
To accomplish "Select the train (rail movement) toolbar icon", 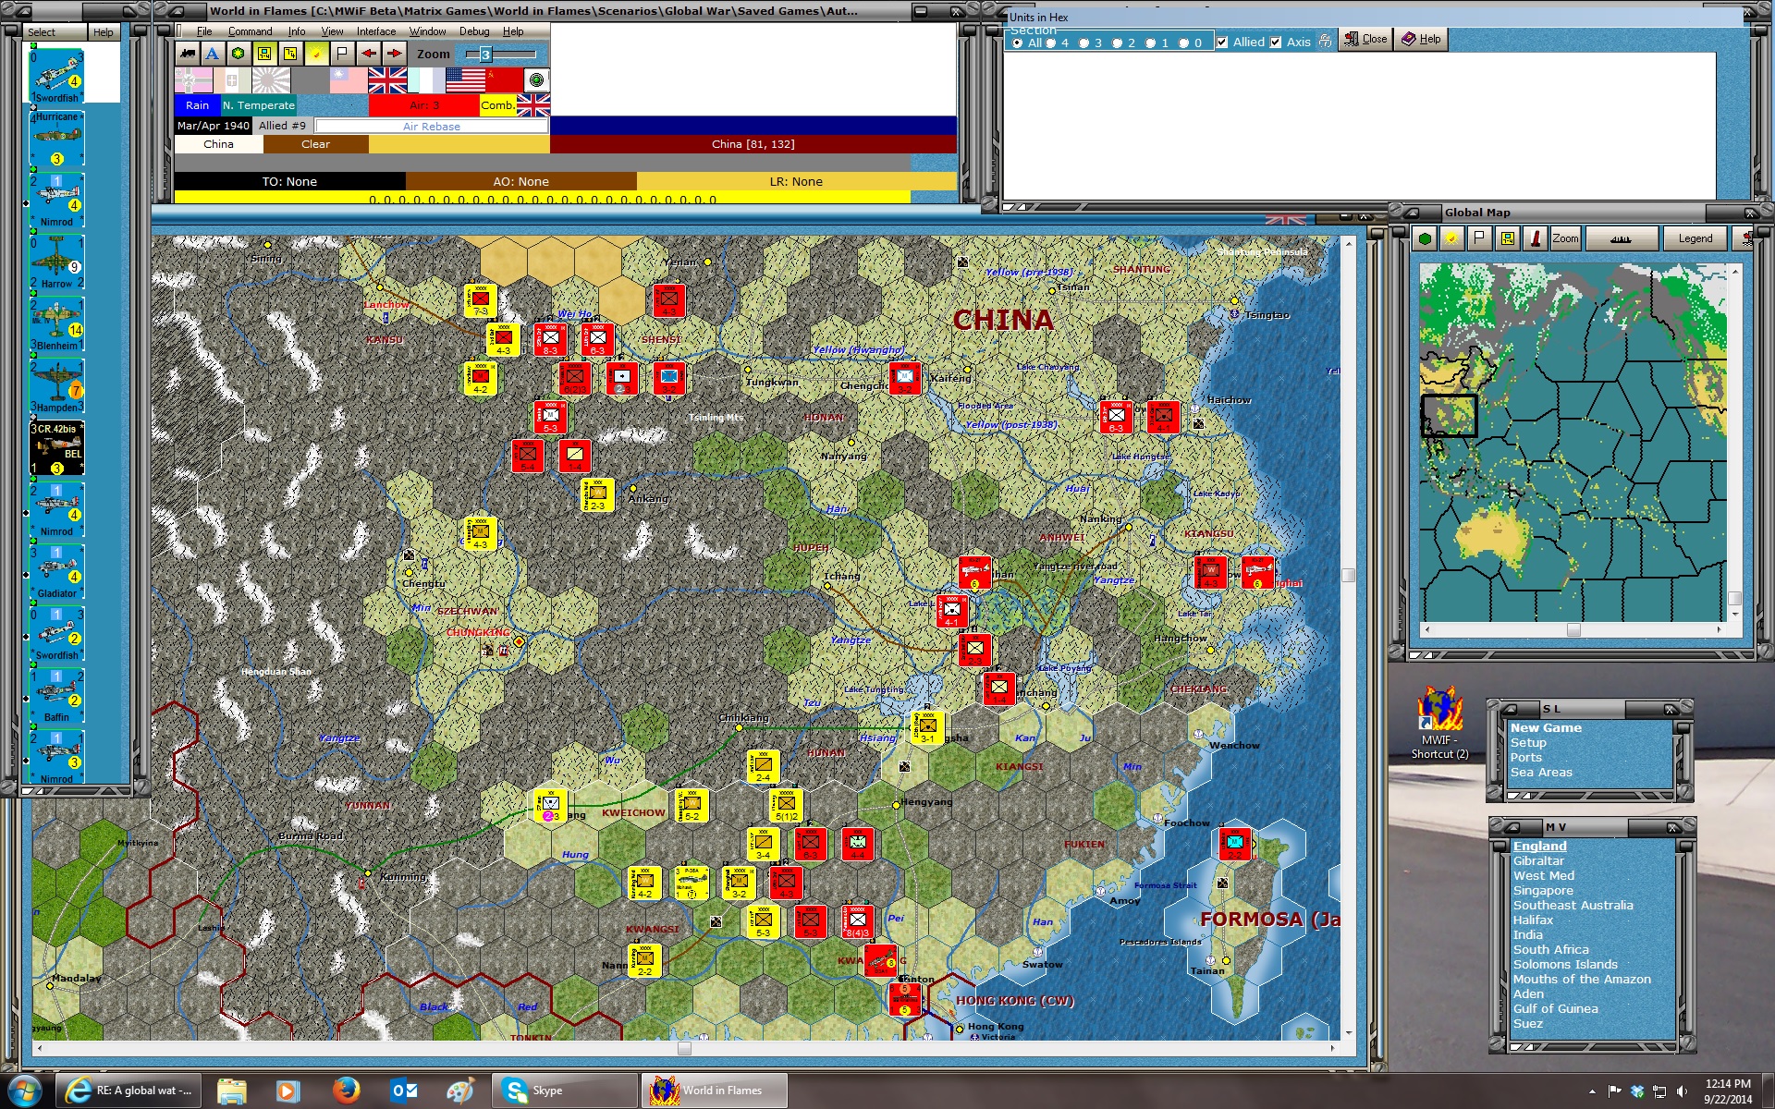I will coord(188,53).
